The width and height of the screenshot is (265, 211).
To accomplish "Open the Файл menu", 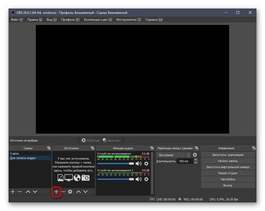I will tap(17, 20).
